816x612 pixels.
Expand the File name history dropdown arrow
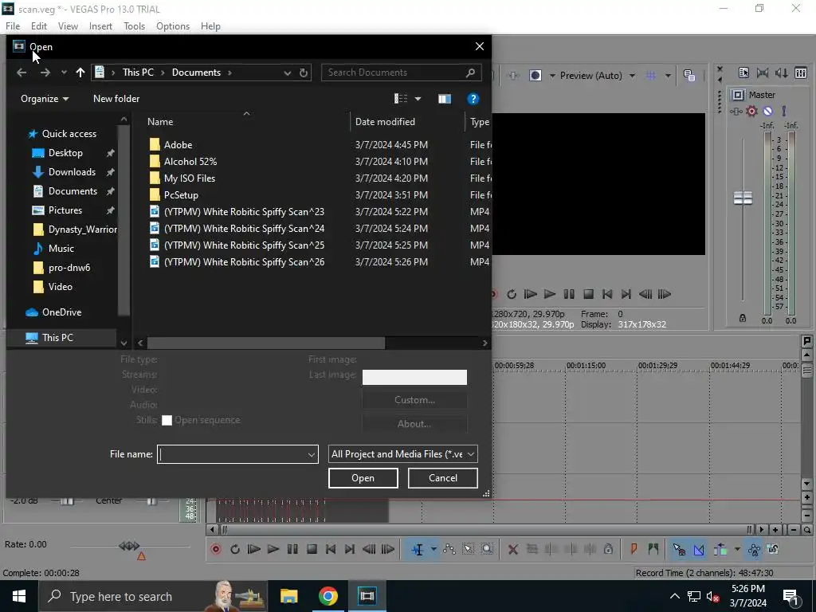click(x=312, y=454)
